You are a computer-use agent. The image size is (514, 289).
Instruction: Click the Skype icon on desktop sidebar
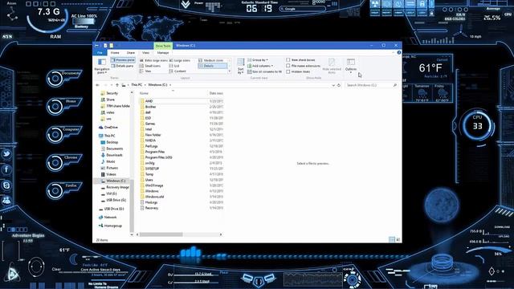point(6,185)
